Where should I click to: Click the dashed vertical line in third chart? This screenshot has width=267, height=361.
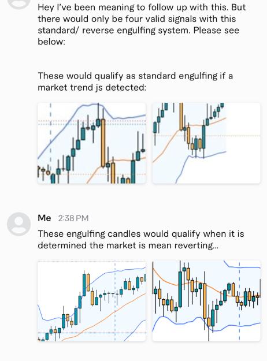tap(115, 301)
